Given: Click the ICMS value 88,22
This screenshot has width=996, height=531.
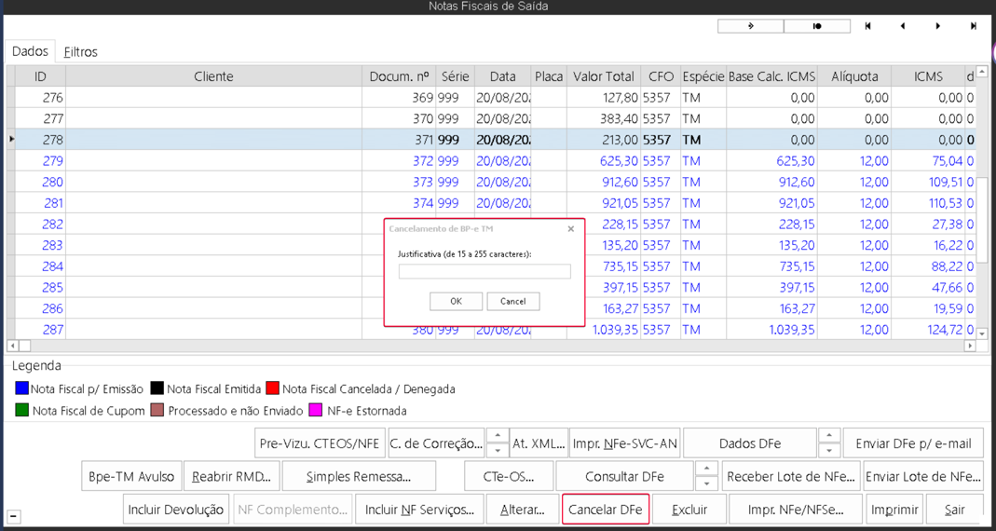Looking at the screenshot, I should coord(928,266).
